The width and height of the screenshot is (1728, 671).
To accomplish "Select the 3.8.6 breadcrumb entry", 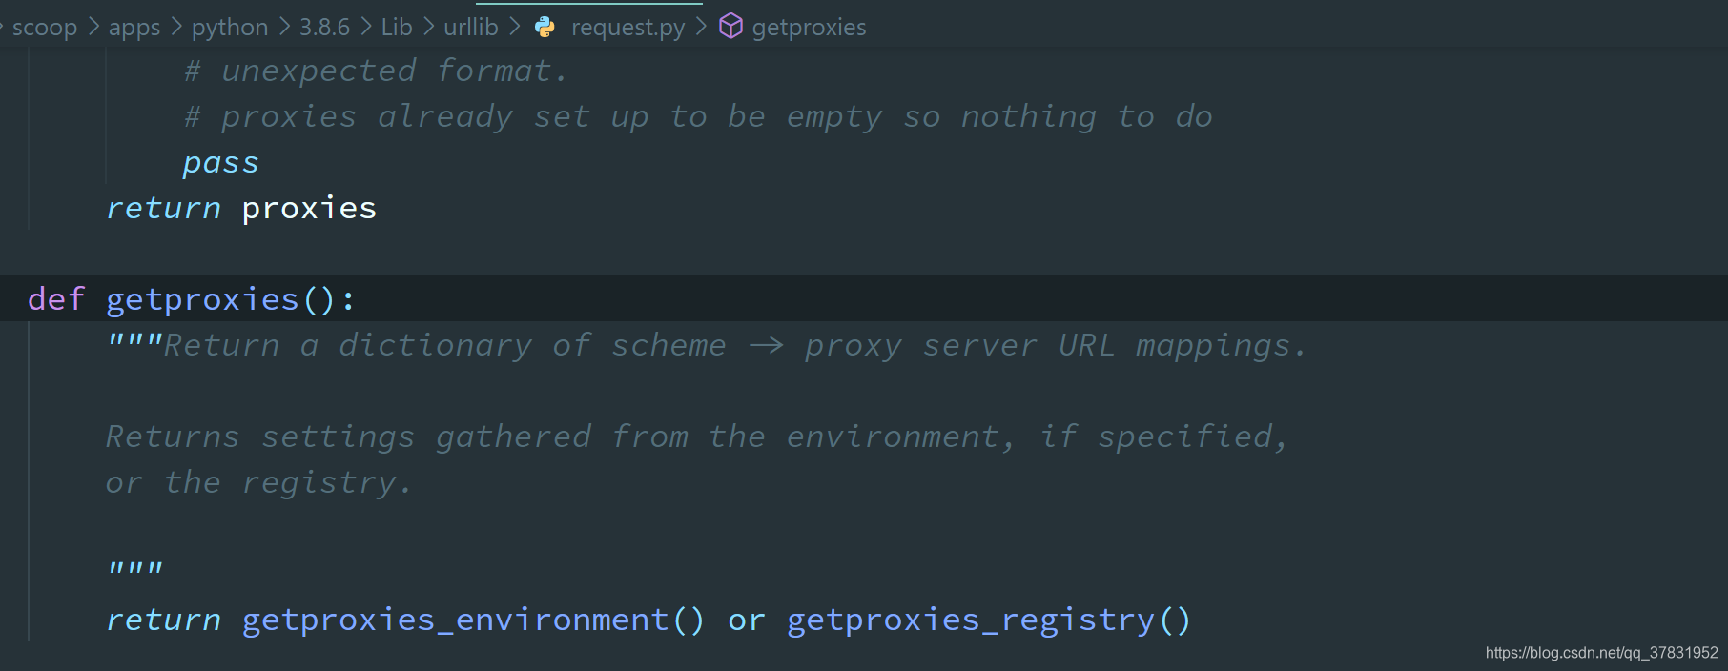I will coord(323,27).
